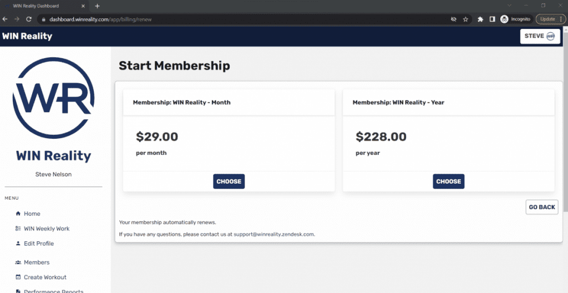Click 'Membership: WIN Reality - Month' heading

click(182, 102)
